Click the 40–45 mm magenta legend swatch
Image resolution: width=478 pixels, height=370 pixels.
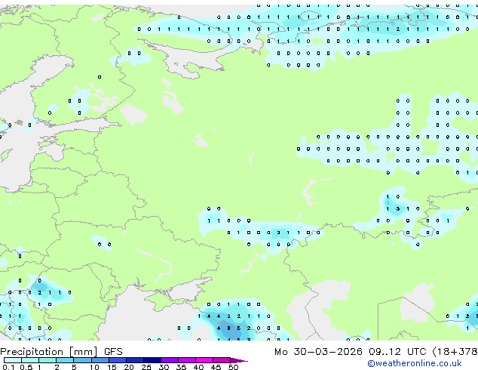pyautogui.click(x=204, y=360)
